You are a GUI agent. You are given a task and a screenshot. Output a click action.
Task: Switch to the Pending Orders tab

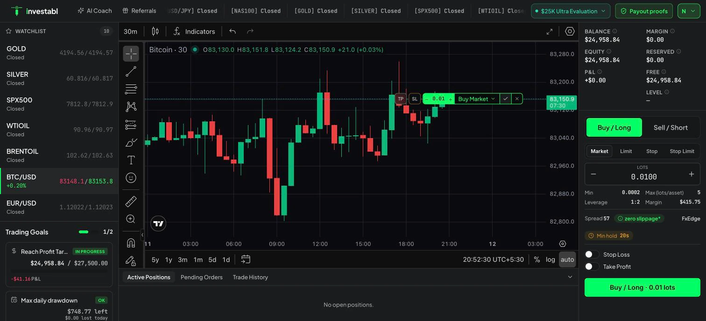coord(201,277)
